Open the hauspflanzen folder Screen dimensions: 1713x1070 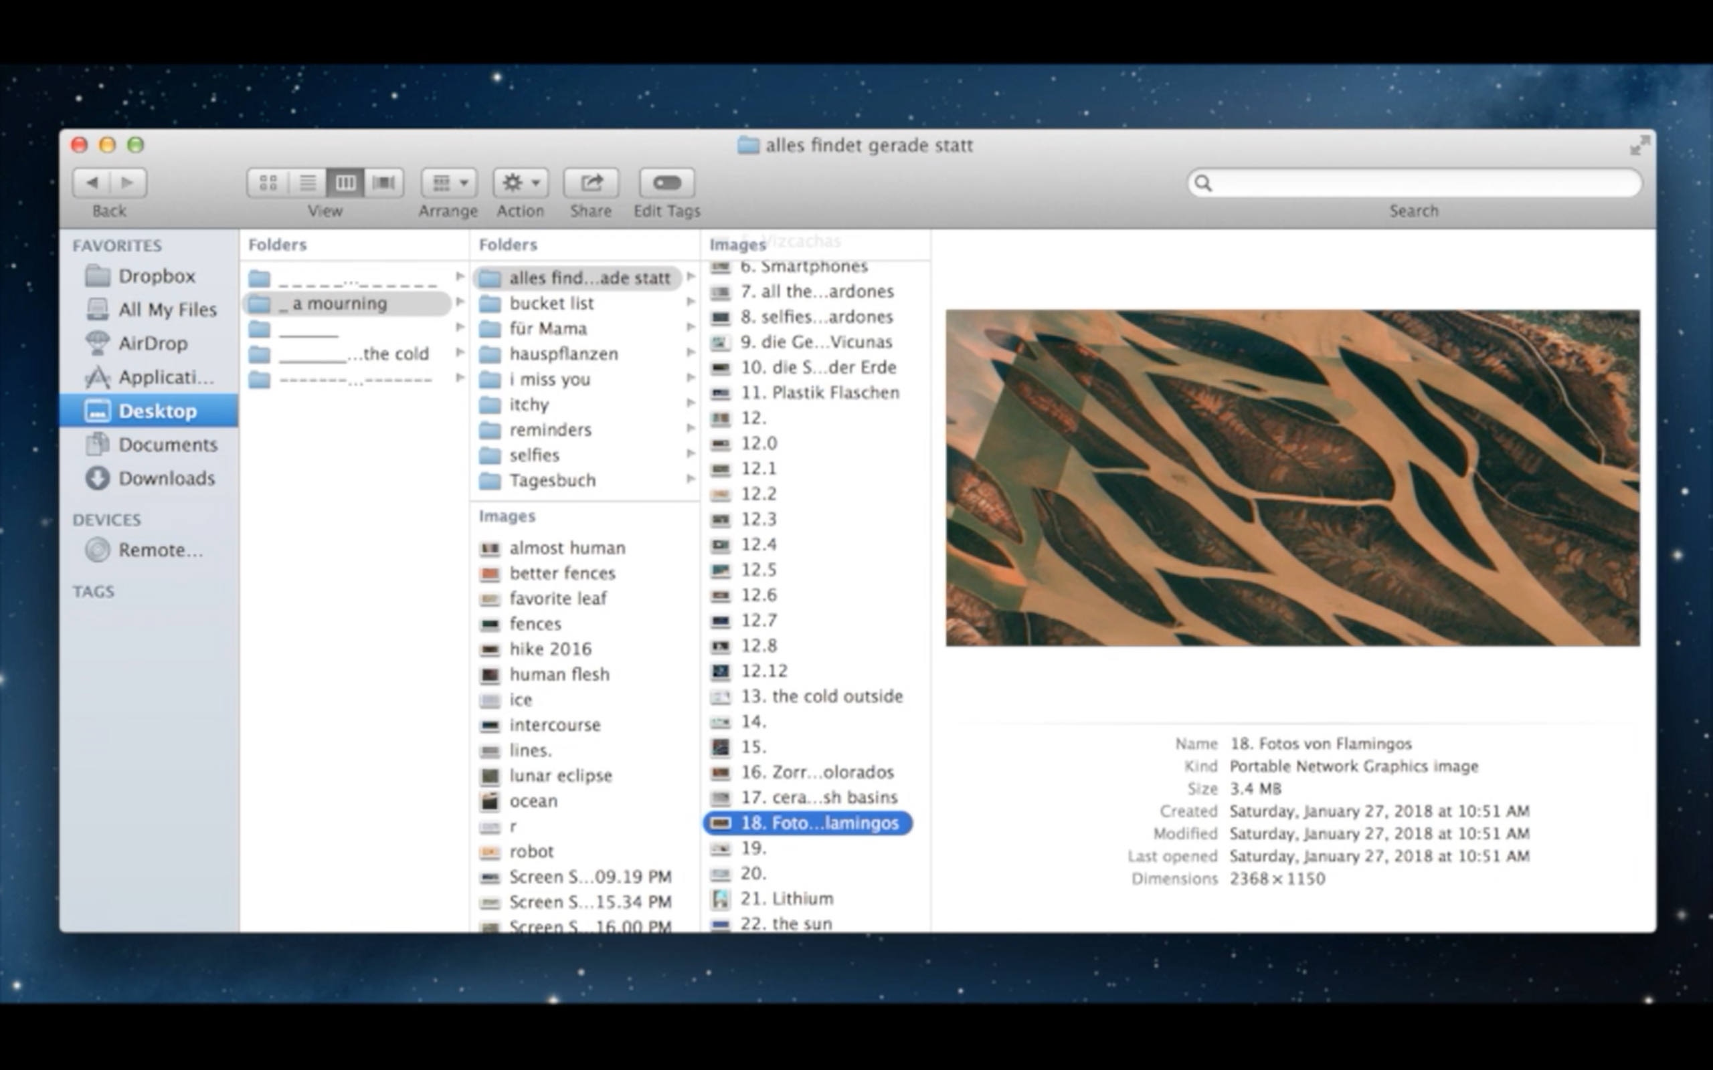pos(563,354)
